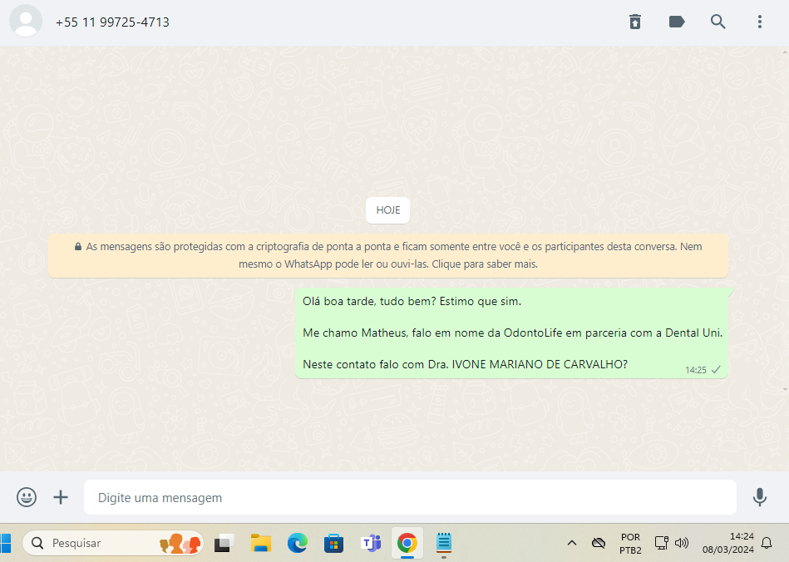
Task: Open Microsoft Store from taskbar
Action: coord(333,544)
